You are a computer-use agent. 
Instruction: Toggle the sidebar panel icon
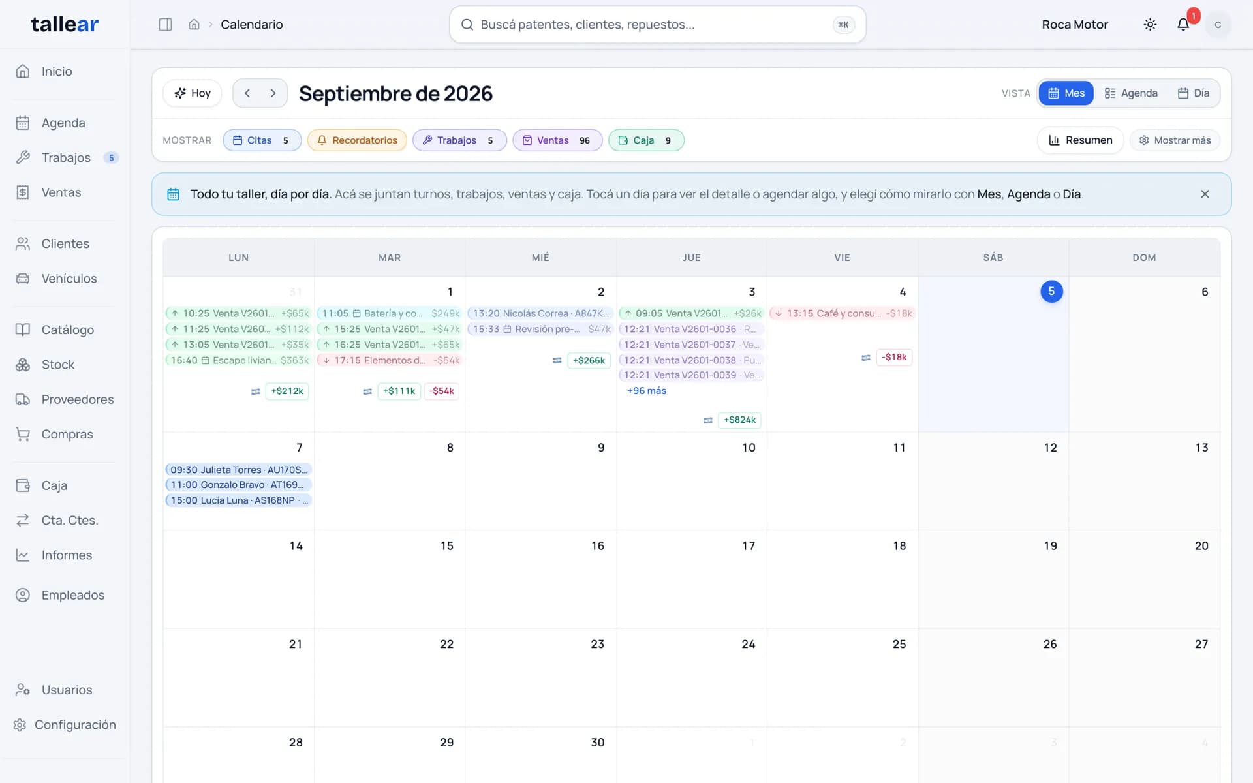point(165,24)
